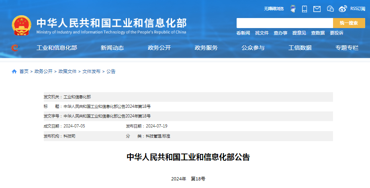
Task: Open the mobile version phone icon
Action: point(305,9)
